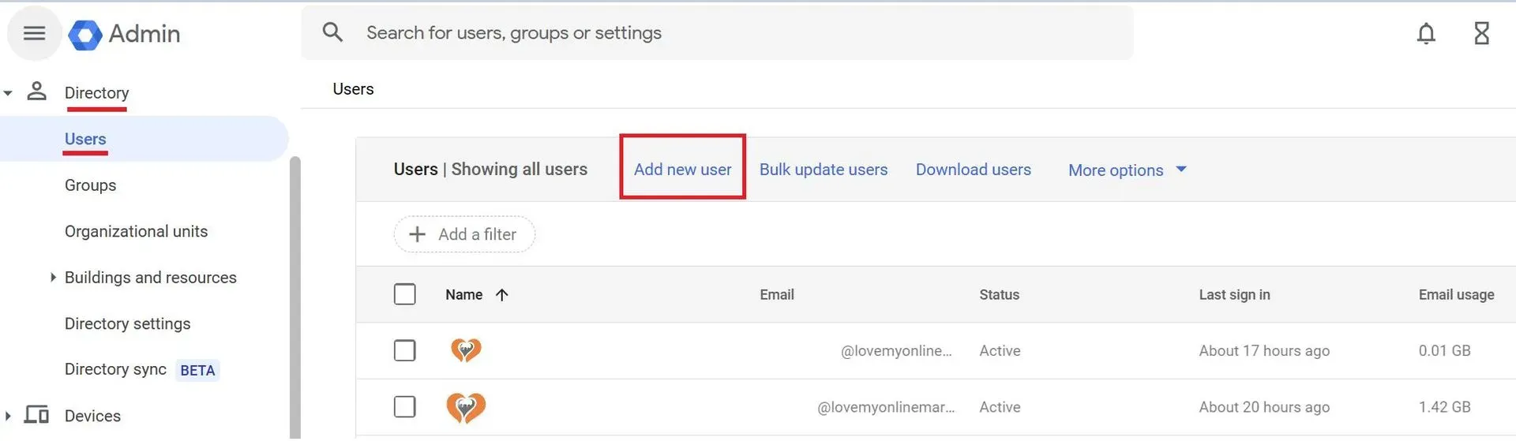Open the main hamburger menu
The height and width of the screenshot is (441, 1516).
[34, 33]
